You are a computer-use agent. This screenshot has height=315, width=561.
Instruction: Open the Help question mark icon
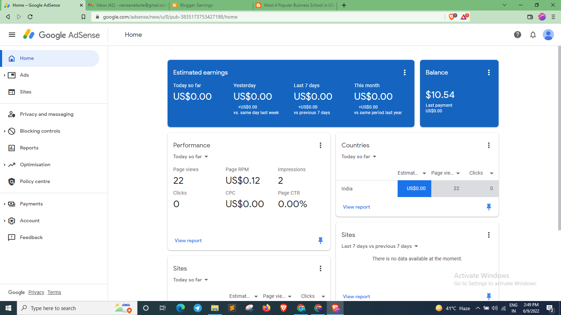point(518,35)
